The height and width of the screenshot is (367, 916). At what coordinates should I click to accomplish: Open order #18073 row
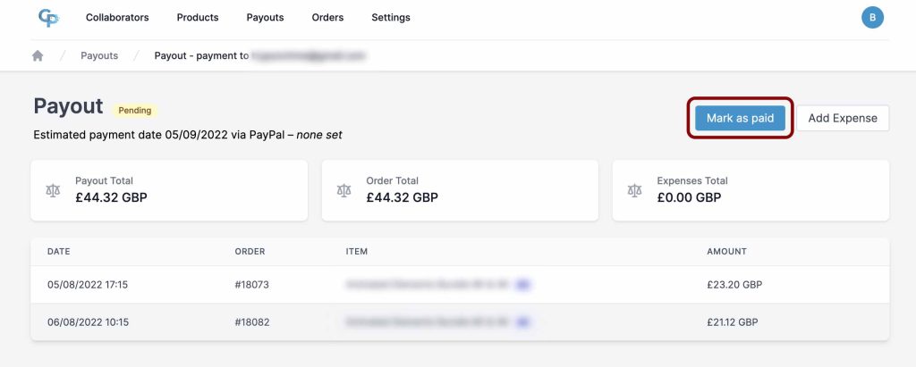[460, 285]
